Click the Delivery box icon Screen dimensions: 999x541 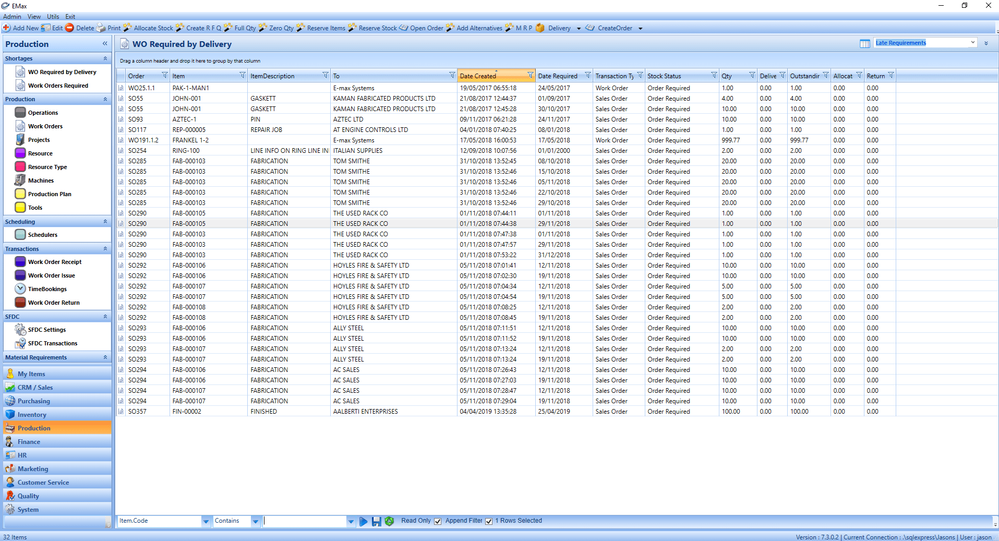[x=540, y=28]
